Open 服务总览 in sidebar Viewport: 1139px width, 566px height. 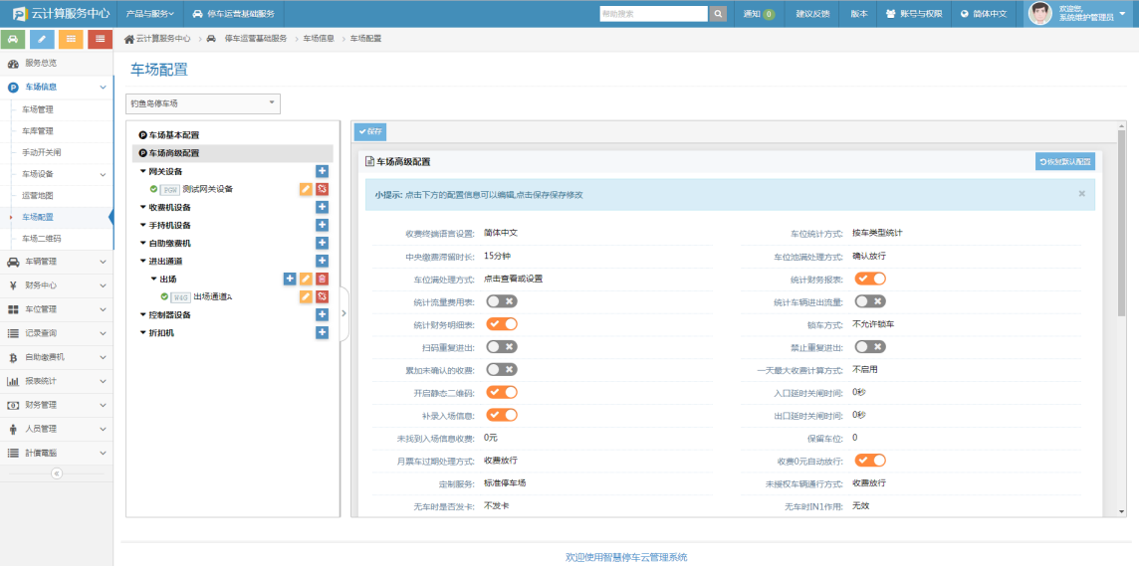tap(41, 63)
